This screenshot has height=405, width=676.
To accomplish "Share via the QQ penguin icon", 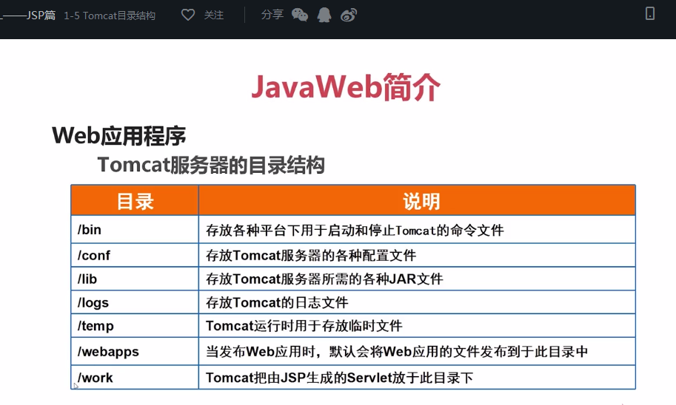I will click(x=324, y=15).
